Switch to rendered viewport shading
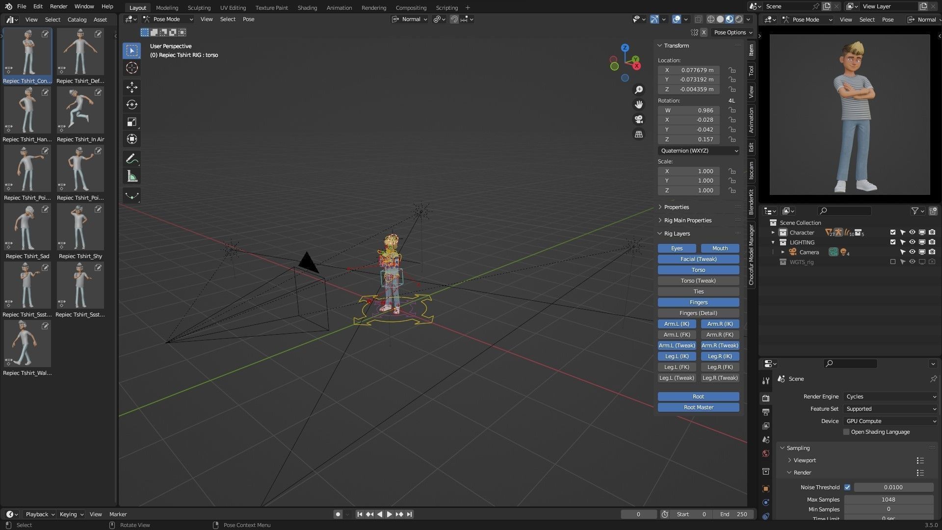This screenshot has width=942, height=530. 739,19
